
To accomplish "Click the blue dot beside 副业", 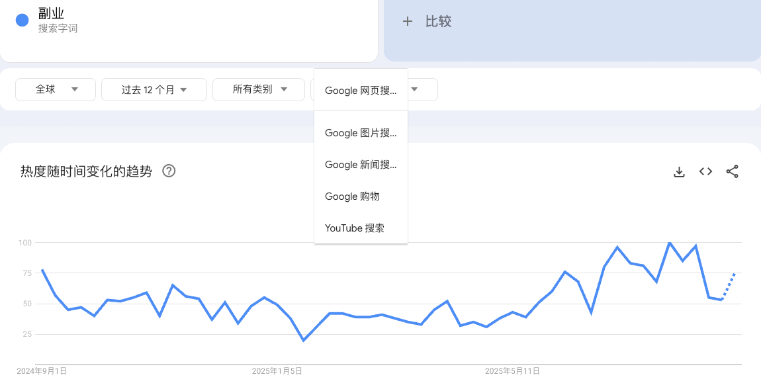I will point(22,21).
